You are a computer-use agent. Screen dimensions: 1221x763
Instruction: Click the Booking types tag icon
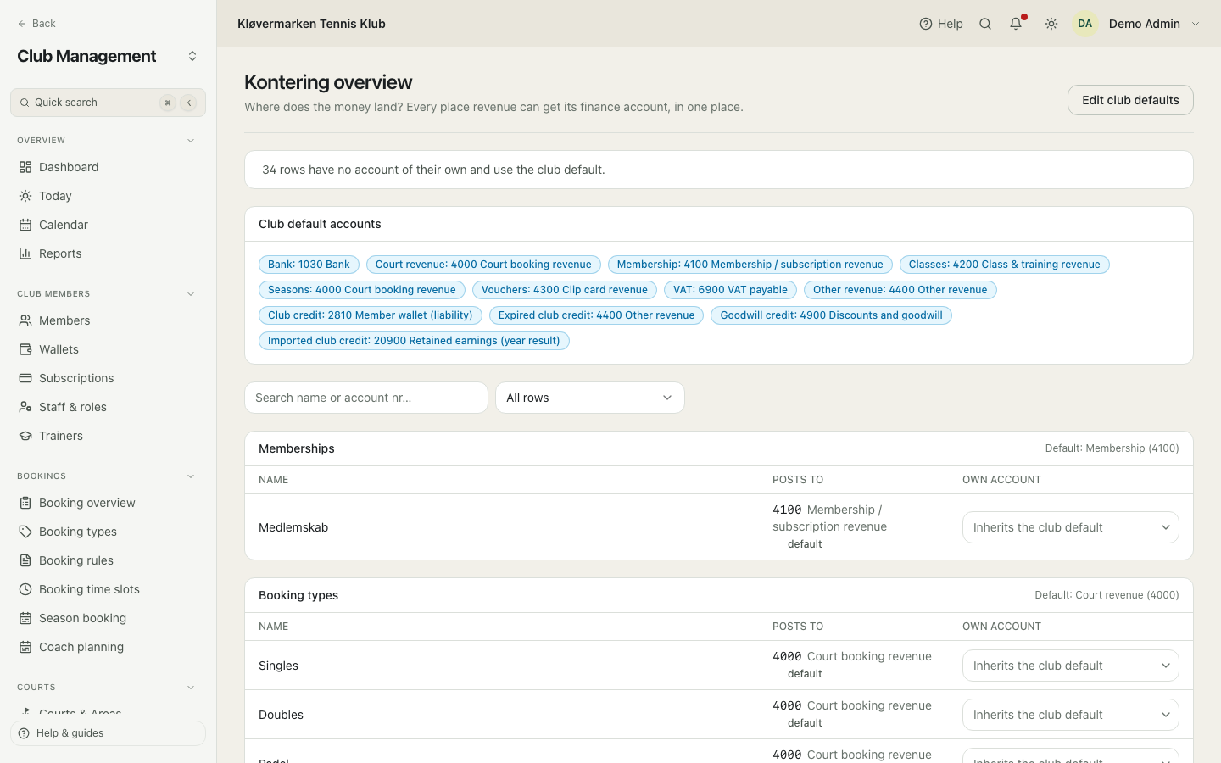[25, 532]
